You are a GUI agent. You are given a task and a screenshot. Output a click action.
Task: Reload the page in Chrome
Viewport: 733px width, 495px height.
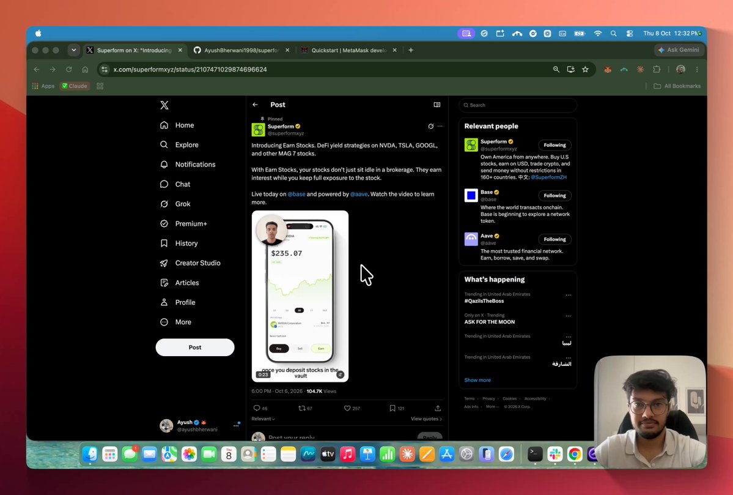[68, 69]
